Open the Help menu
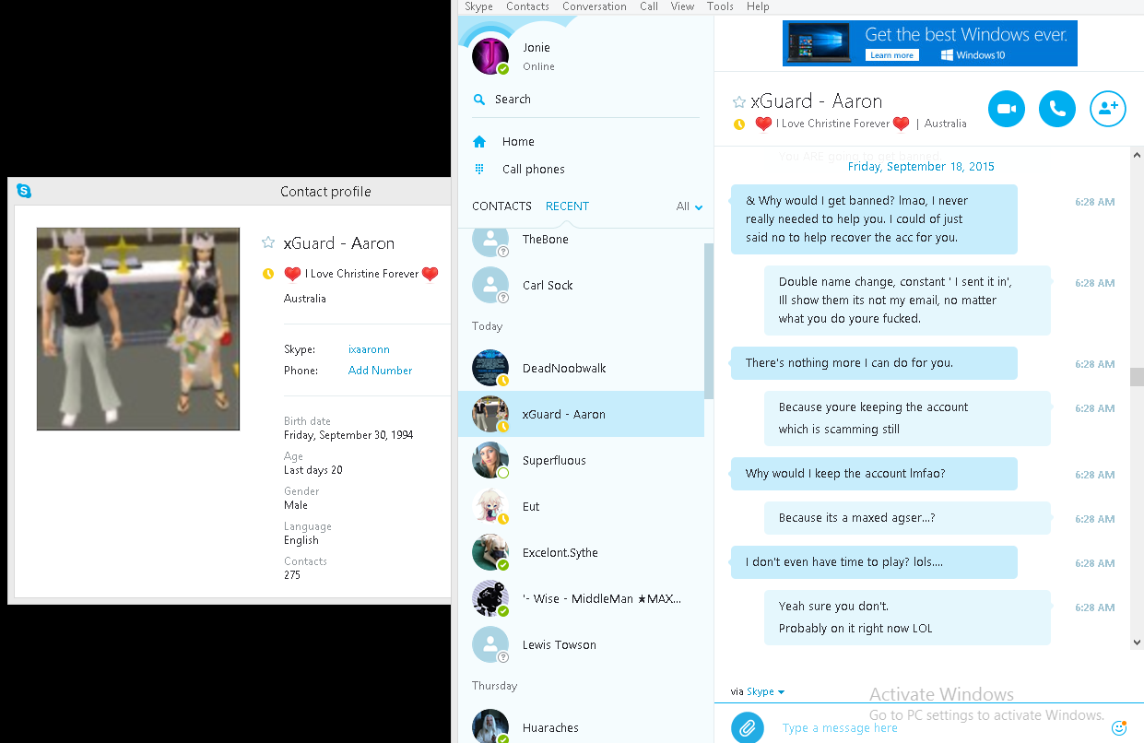Screen dimensions: 1144x743 758,6
